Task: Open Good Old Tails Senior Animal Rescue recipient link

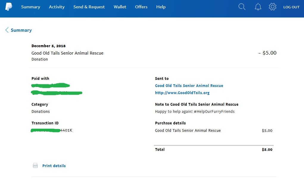Action: (x=189, y=85)
